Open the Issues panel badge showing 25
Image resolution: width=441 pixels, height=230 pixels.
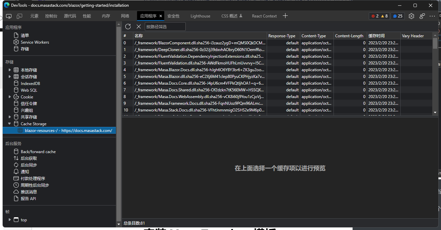point(397,16)
